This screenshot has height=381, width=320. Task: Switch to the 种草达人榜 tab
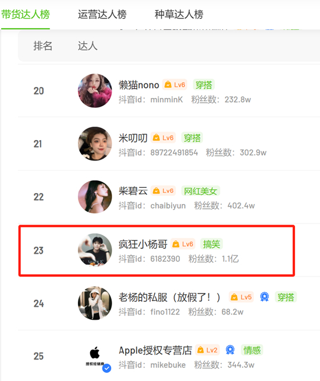(179, 15)
